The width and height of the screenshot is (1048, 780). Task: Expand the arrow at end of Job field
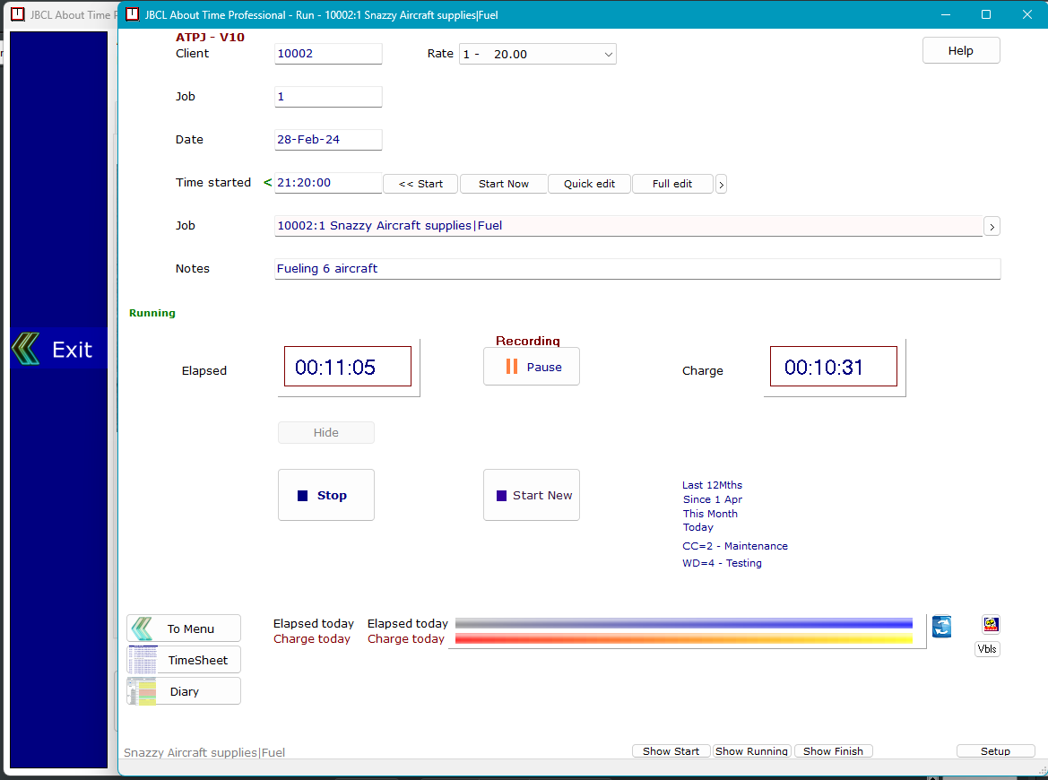(992, 227)
